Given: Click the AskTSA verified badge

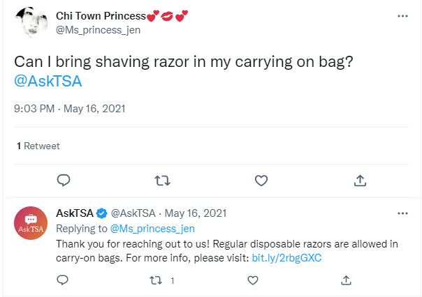Looking at the screenshot, I should tap(102, 213).
